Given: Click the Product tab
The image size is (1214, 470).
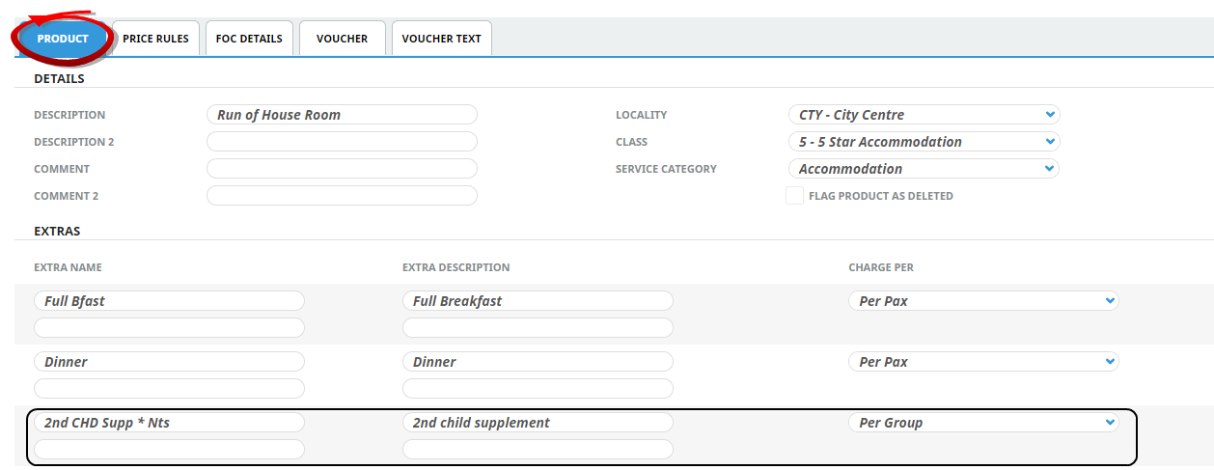Looking at the screenshot, I should tap(63, 39).
